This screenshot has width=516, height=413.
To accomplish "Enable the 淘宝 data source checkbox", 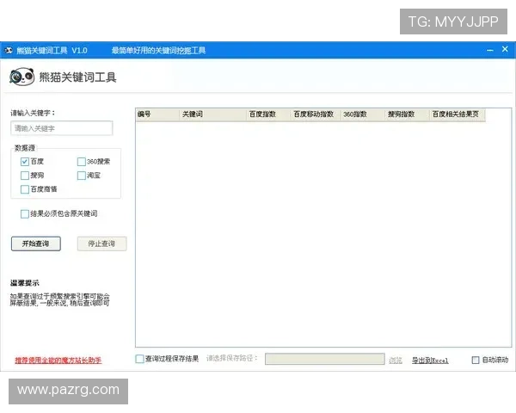I will click(x=82, y=176).
